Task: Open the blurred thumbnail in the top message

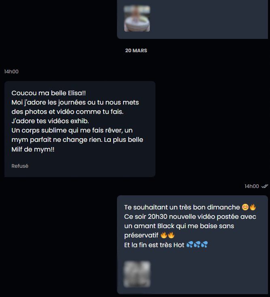Action: (x=137, y=19)
